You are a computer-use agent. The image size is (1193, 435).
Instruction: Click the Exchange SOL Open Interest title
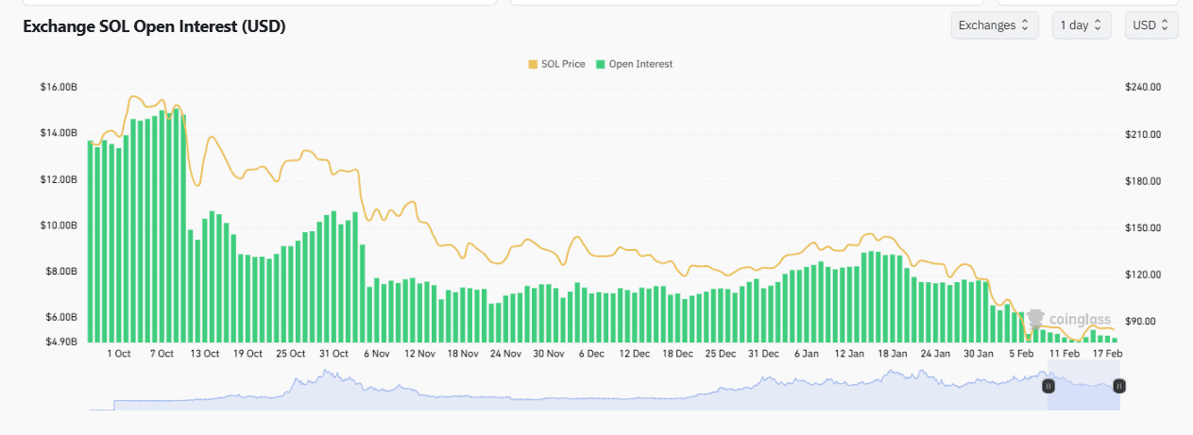pos(154,26)
